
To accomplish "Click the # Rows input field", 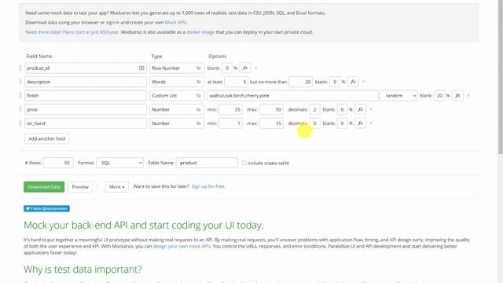I will click(58, 163).
